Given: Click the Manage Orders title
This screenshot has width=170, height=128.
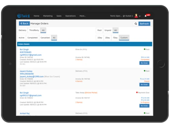Looking at the screenshot, I should point(39,24).
